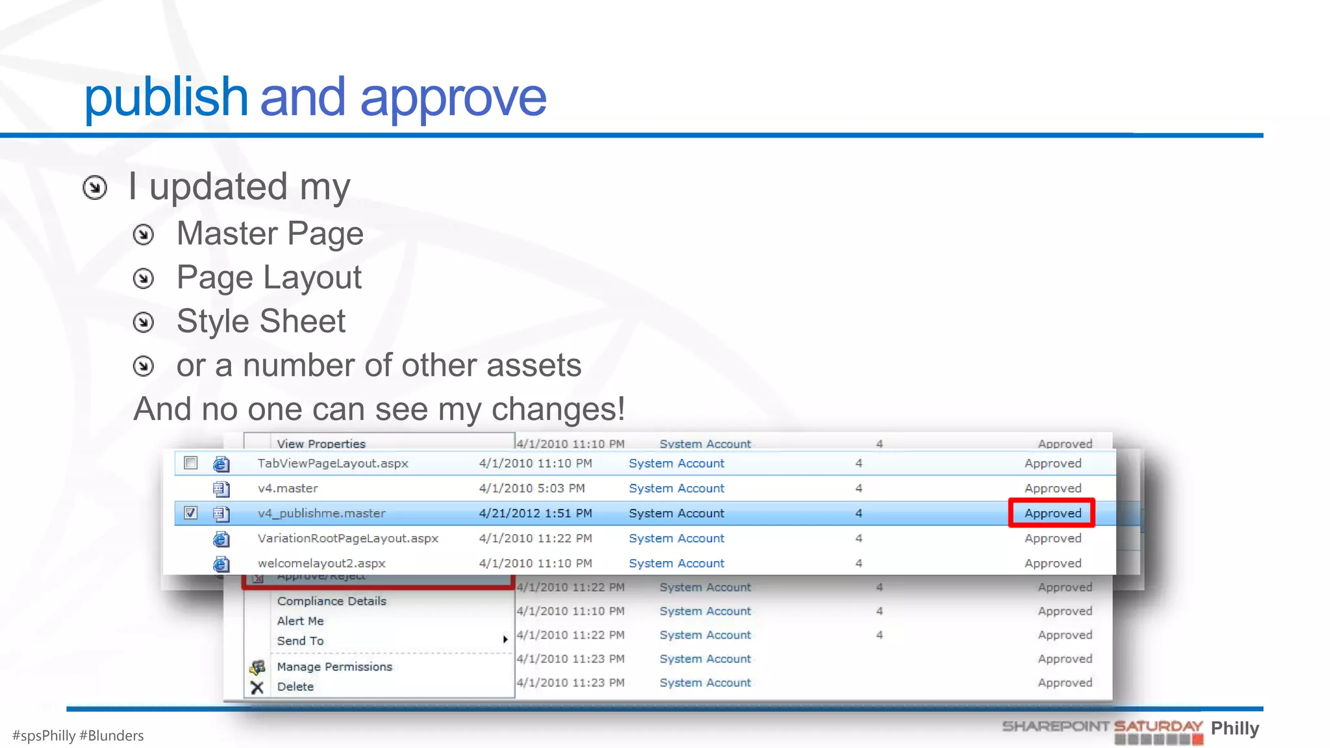Click the highlighted Approved status cell

coord(1052,513)
